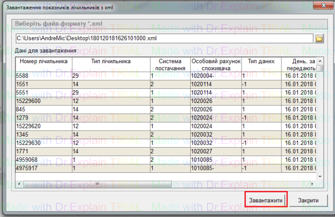Select the Система постачання column header
The width and height of the screenshot is (335, 217).
click(x=169, y=64)
